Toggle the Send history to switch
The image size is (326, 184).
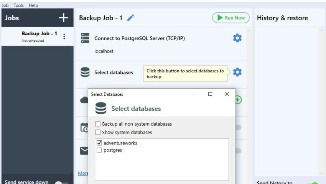point(314,183)
